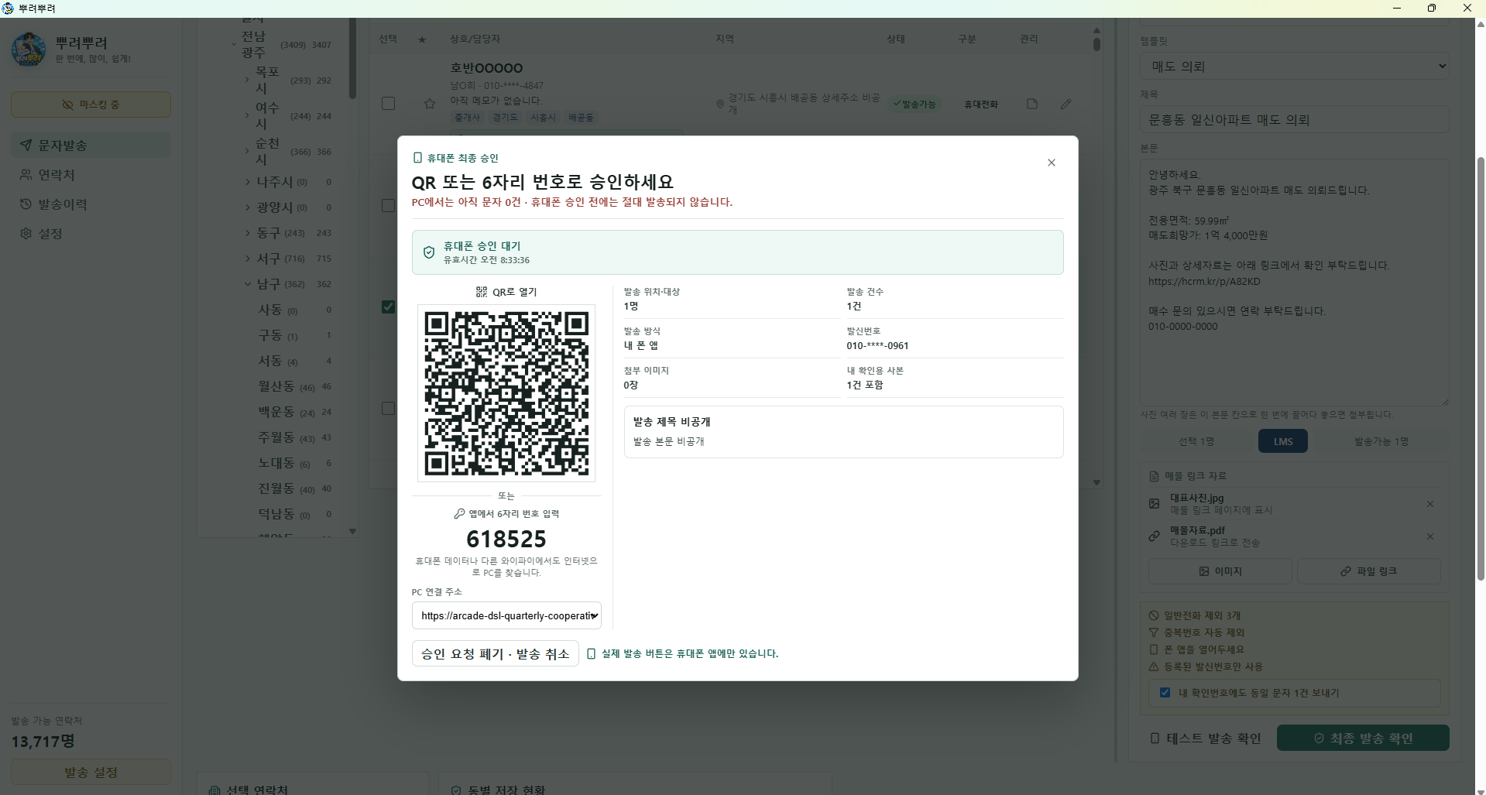Expand the 광양시 tree node

tap(247, 207)
